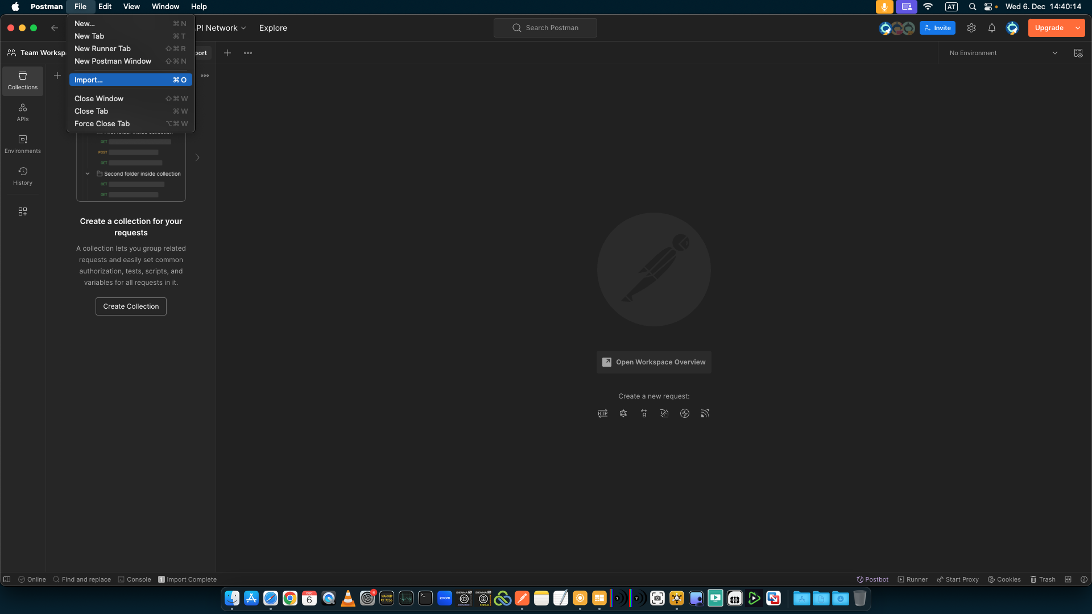Image resolution: width=1092 pixels, height=614 pixels.
Task: Open the No Environment dropdown
Action: coord(1003,53)
